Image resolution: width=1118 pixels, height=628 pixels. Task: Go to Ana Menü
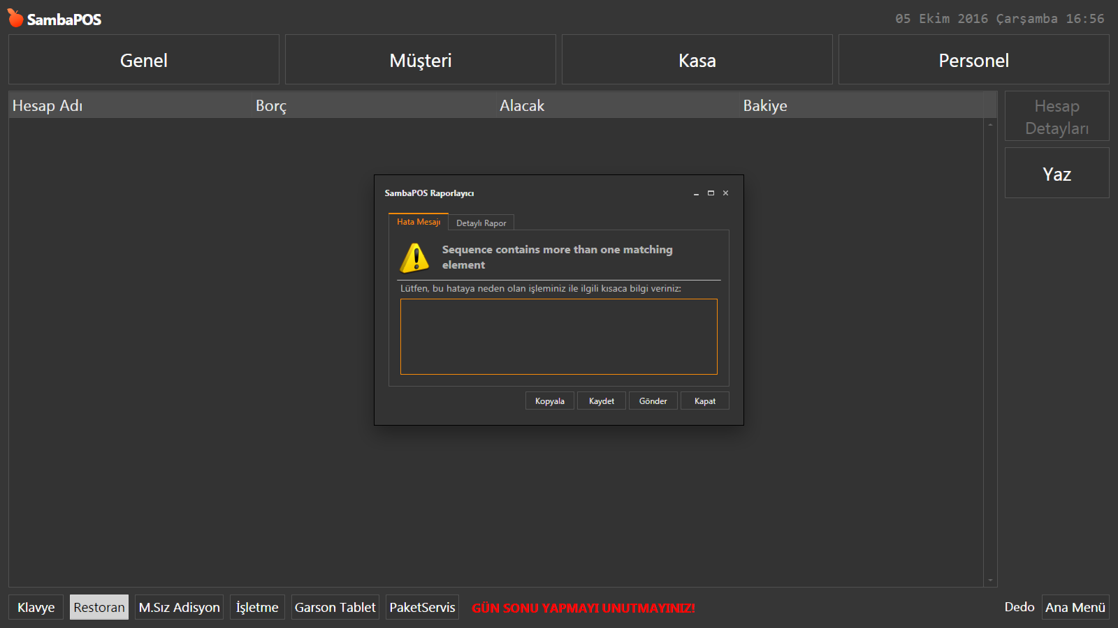click(x=1075, y=607)
